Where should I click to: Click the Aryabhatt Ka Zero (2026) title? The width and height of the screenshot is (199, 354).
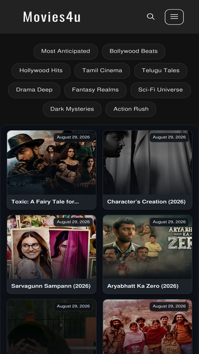pyautogui.click(x=143, y=286)
